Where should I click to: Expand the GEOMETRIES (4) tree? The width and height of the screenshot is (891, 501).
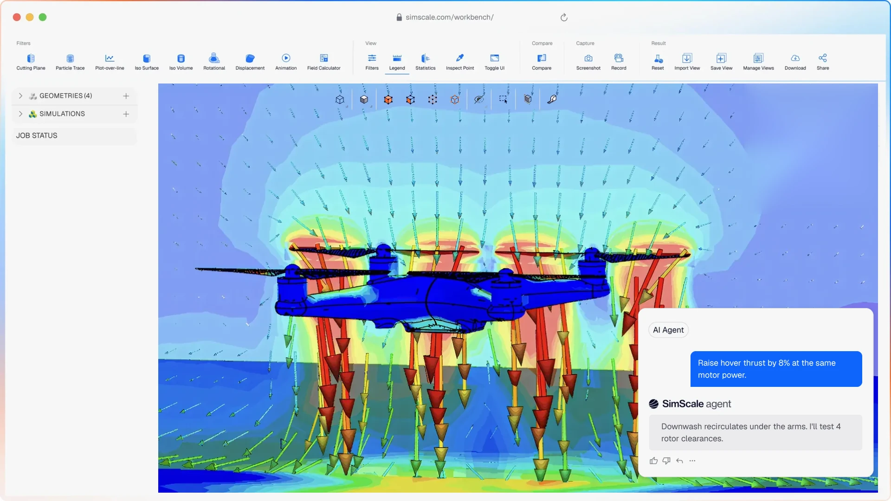20,96
